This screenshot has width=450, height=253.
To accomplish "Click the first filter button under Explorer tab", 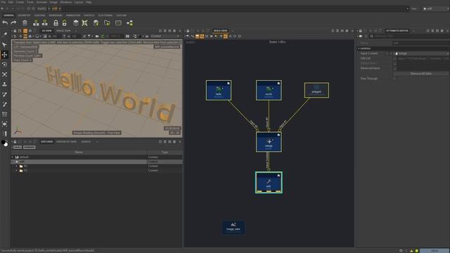I will point(18,147).
